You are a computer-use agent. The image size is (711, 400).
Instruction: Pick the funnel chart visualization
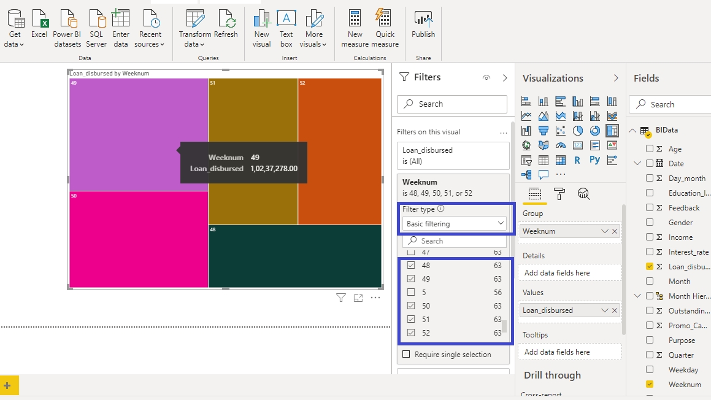pyautogui.click(x=543, y=130)
